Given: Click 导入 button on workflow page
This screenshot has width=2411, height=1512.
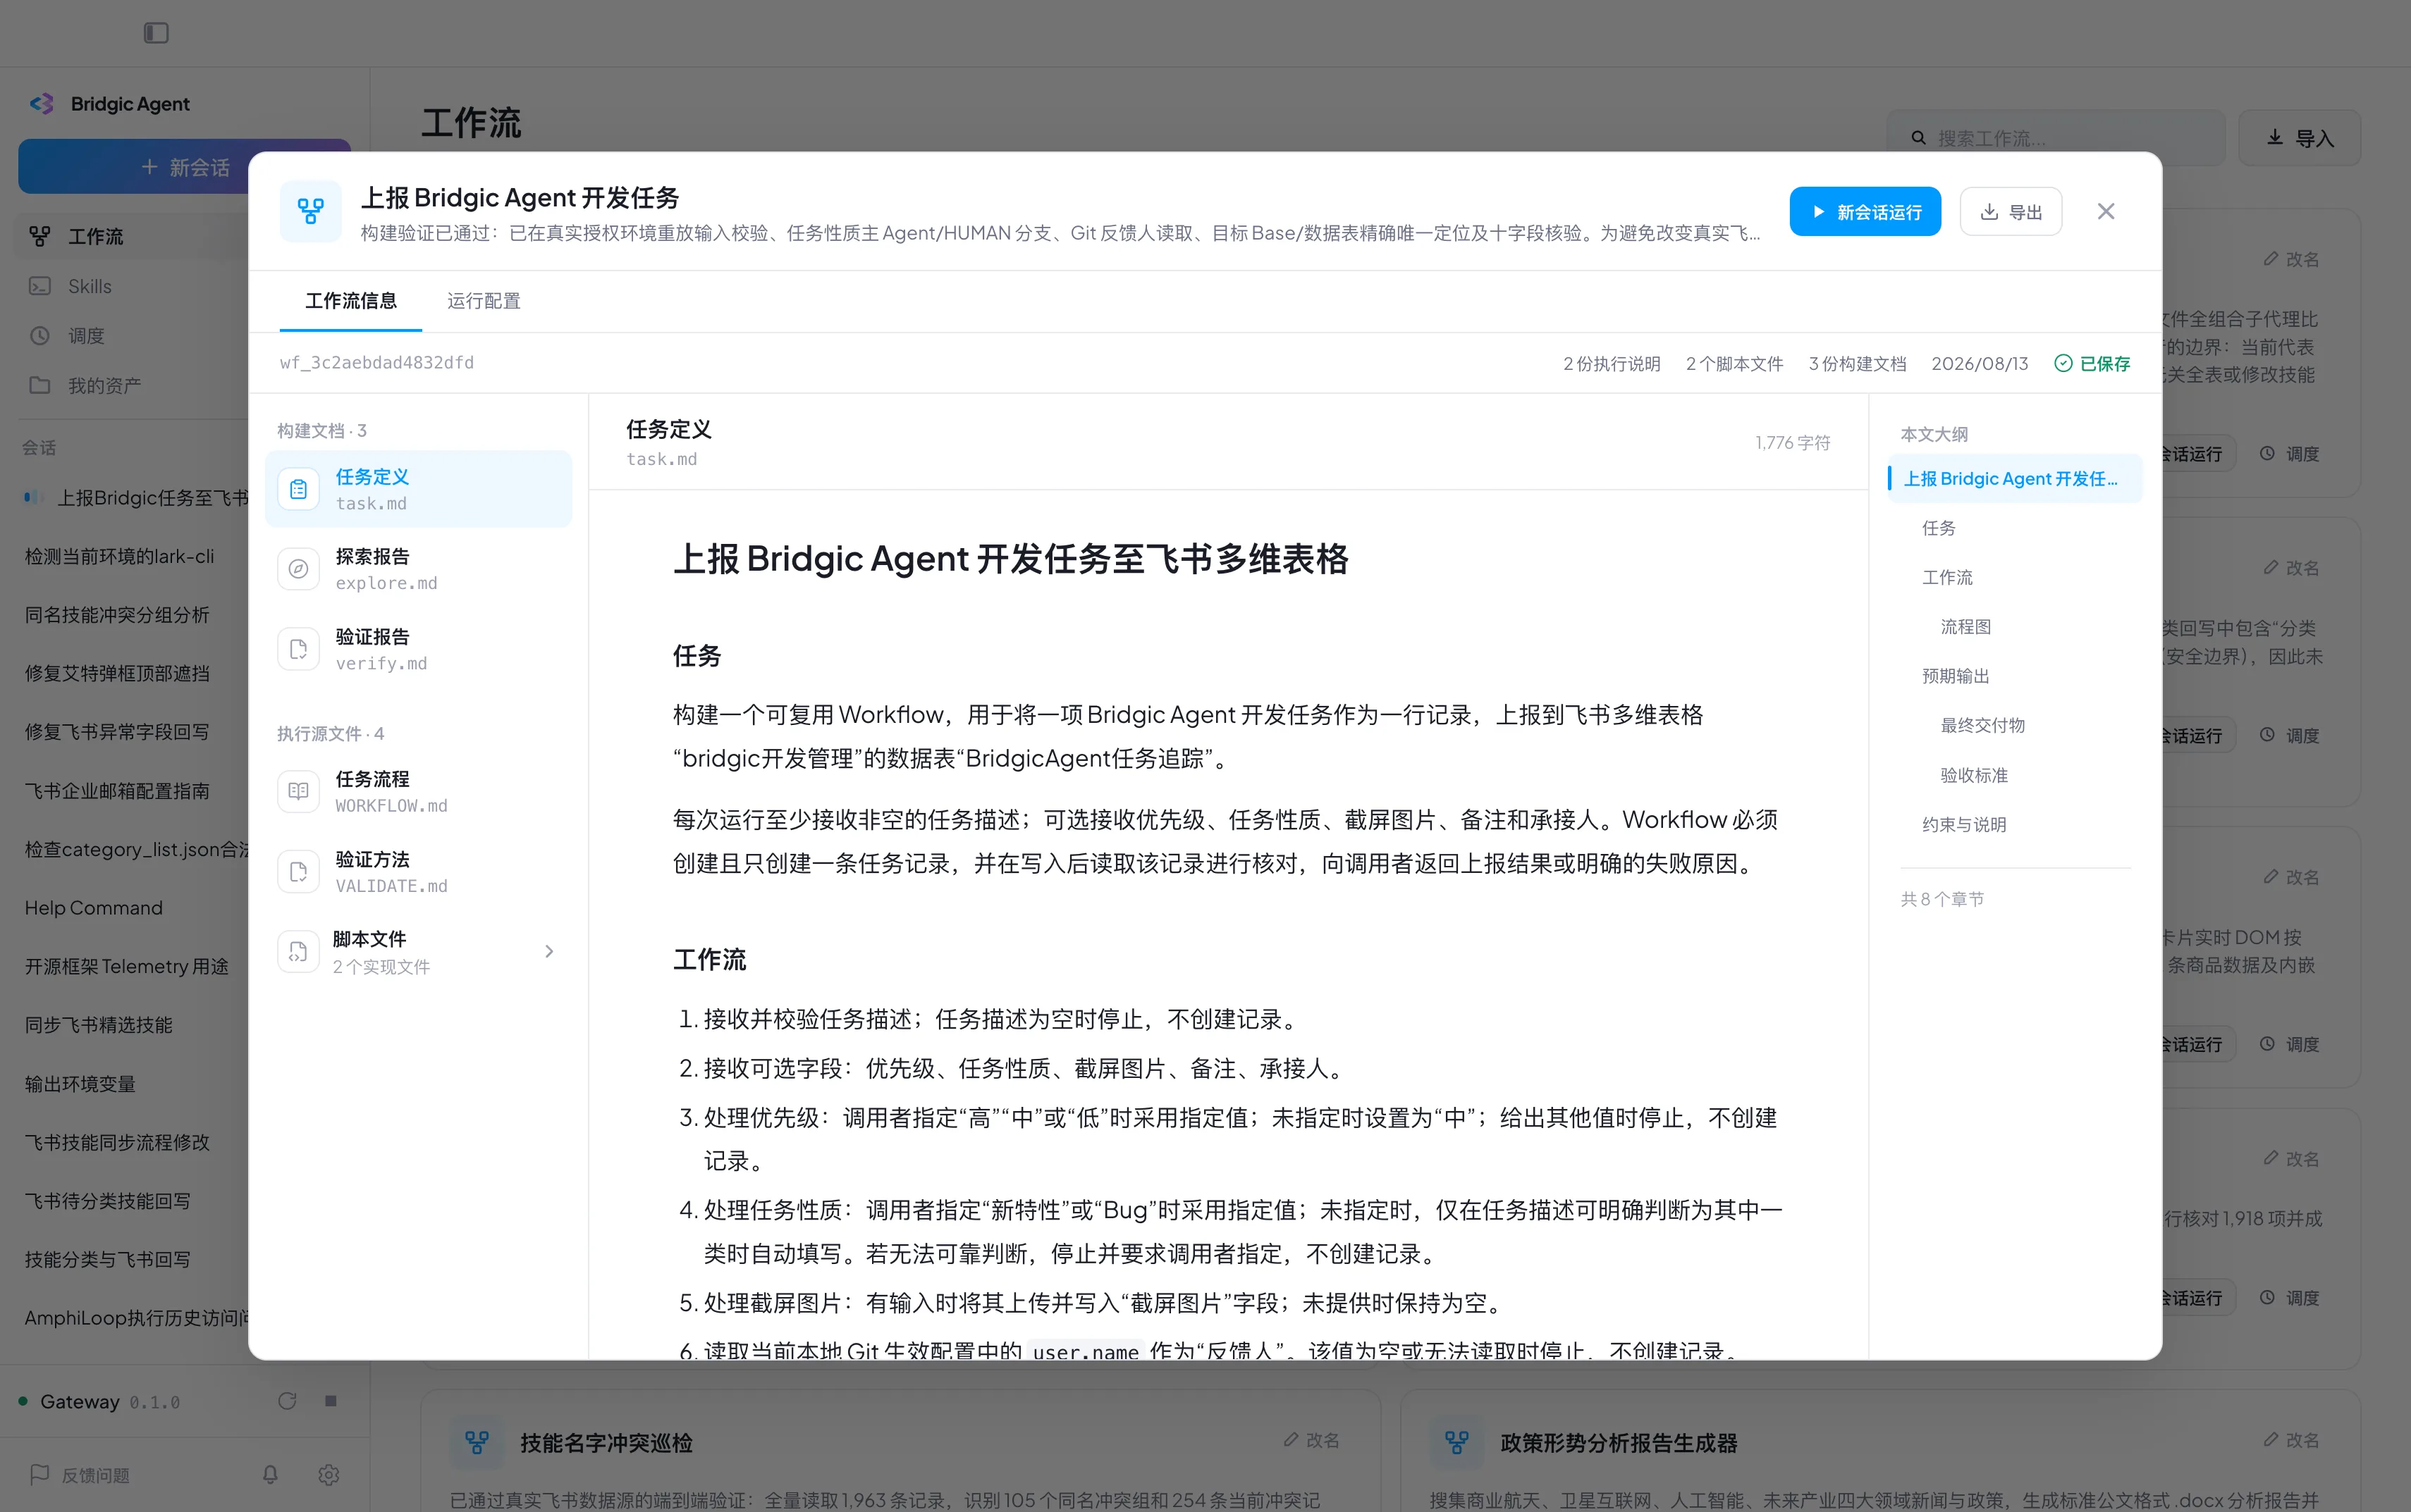Looking at the screenshot, I should click(x=2299, y=138).
